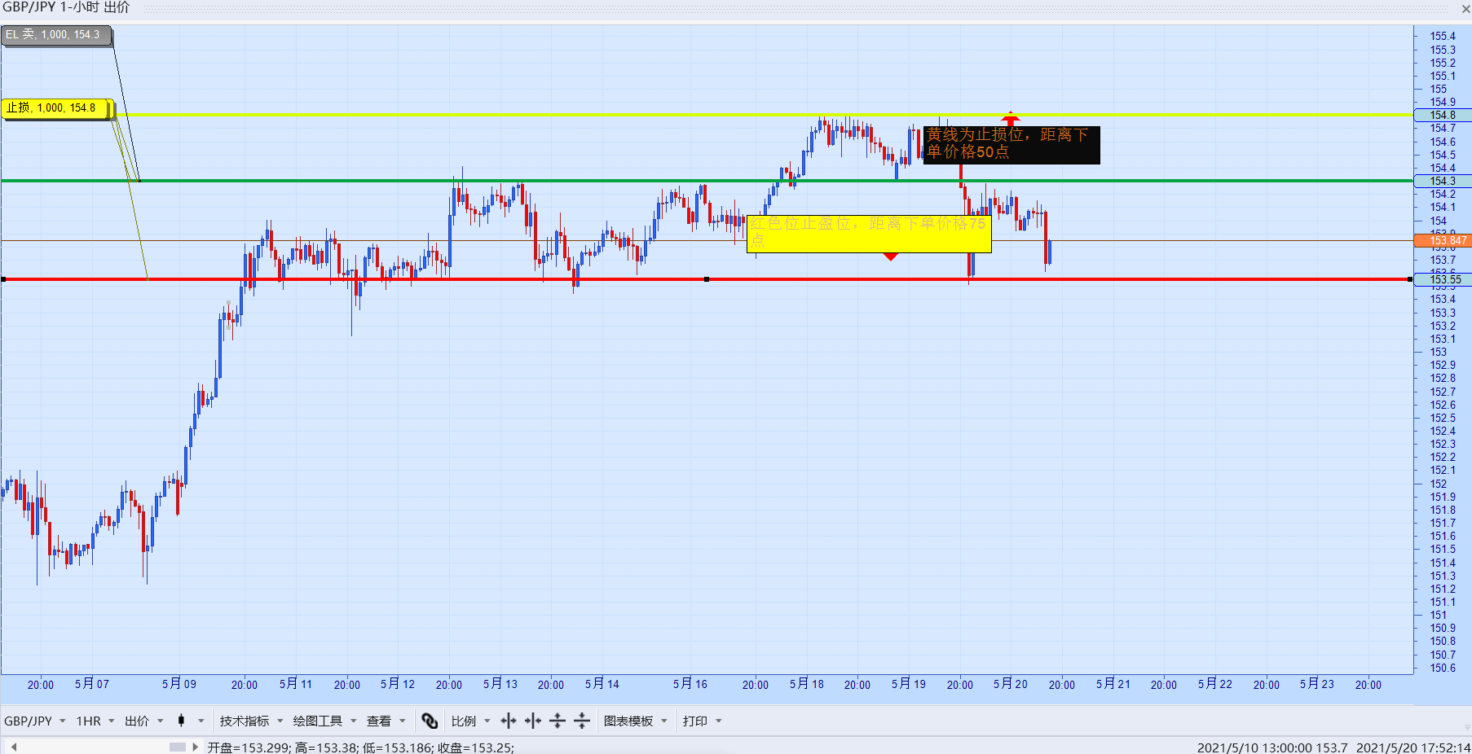Select the candlestick chart type icon
This screenshot has width=1472, height=754.
point(181,721)
